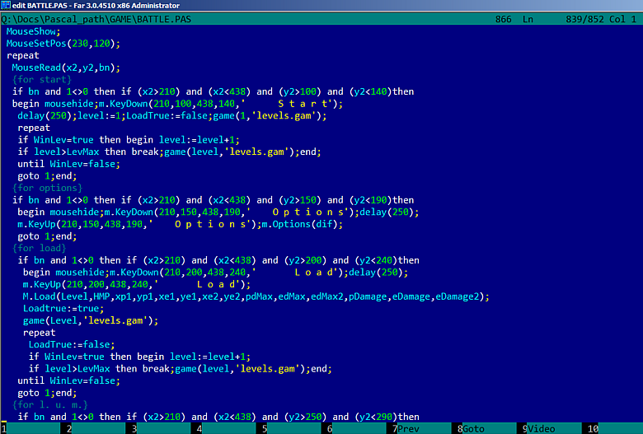This screenshot has width=643, height=434.
Task: Click the Far Manager title bar icon
Action: pyautogui.click(x=5, y=5)
